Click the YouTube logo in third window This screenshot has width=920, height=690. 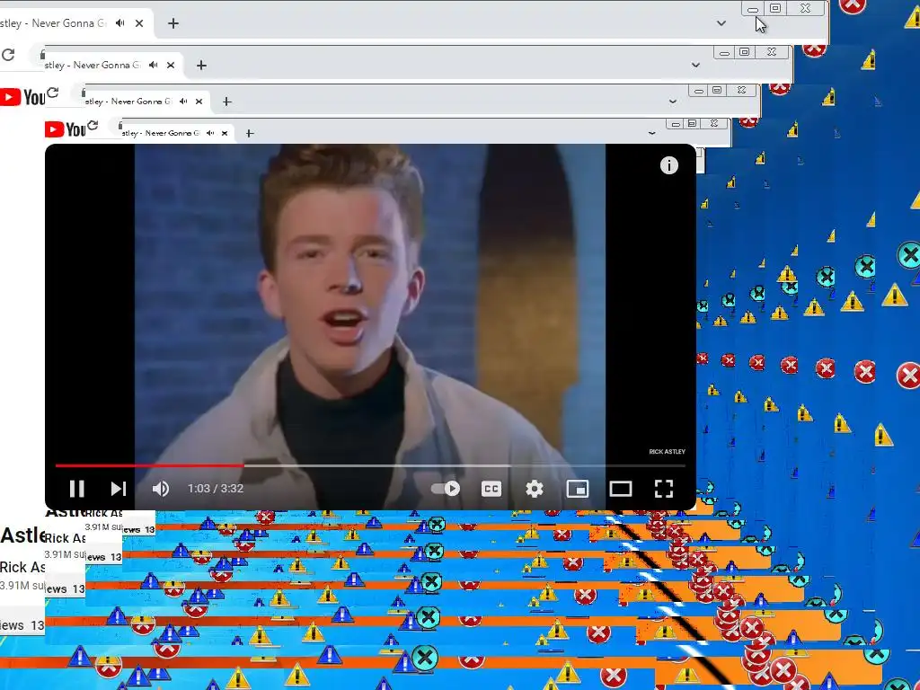65,129
